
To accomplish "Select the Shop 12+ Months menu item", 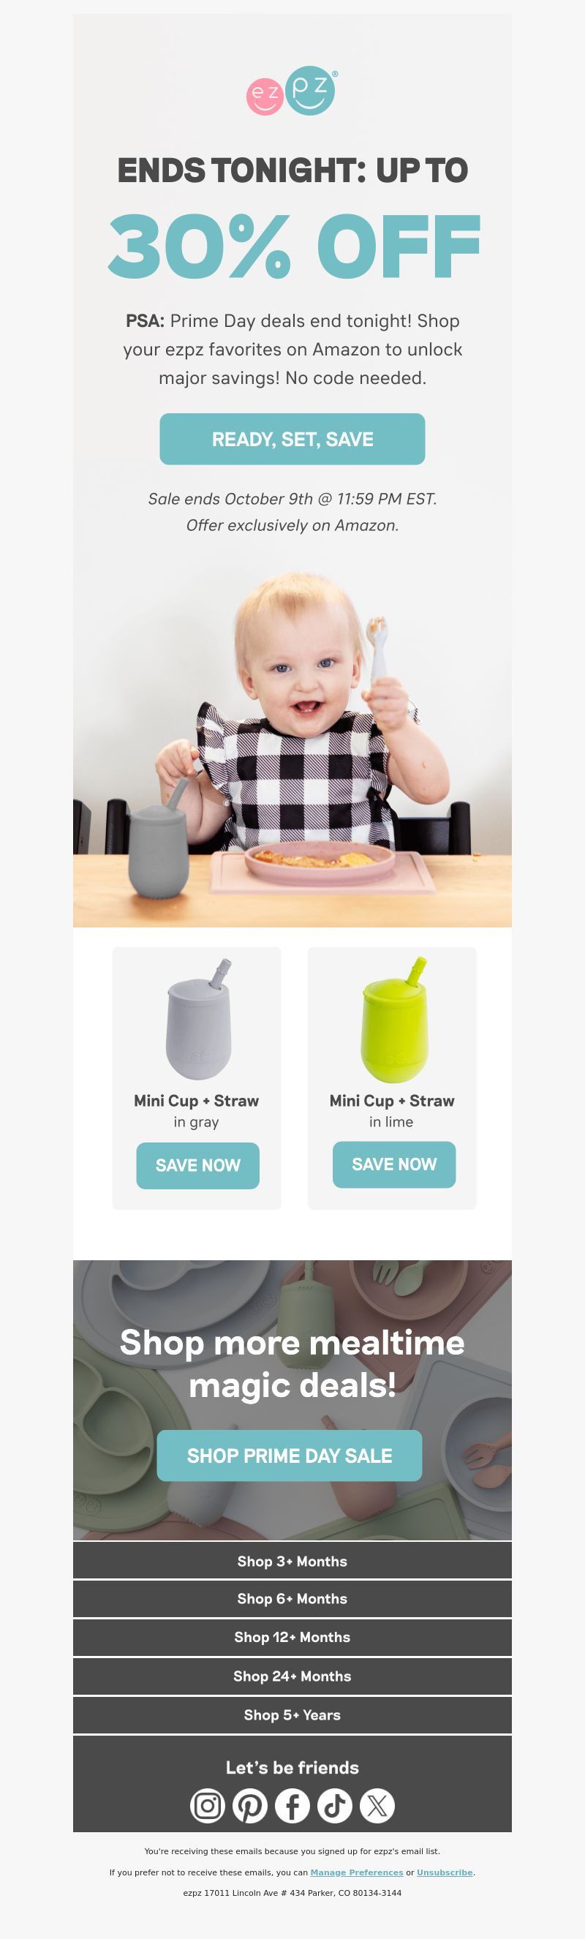I will click(x=292, y=1637).
